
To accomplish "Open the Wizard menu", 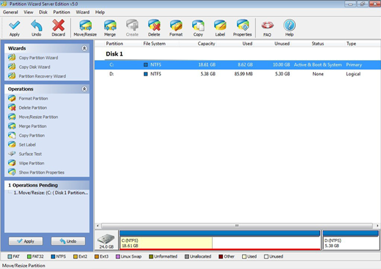I will click(x=83, y=12).
